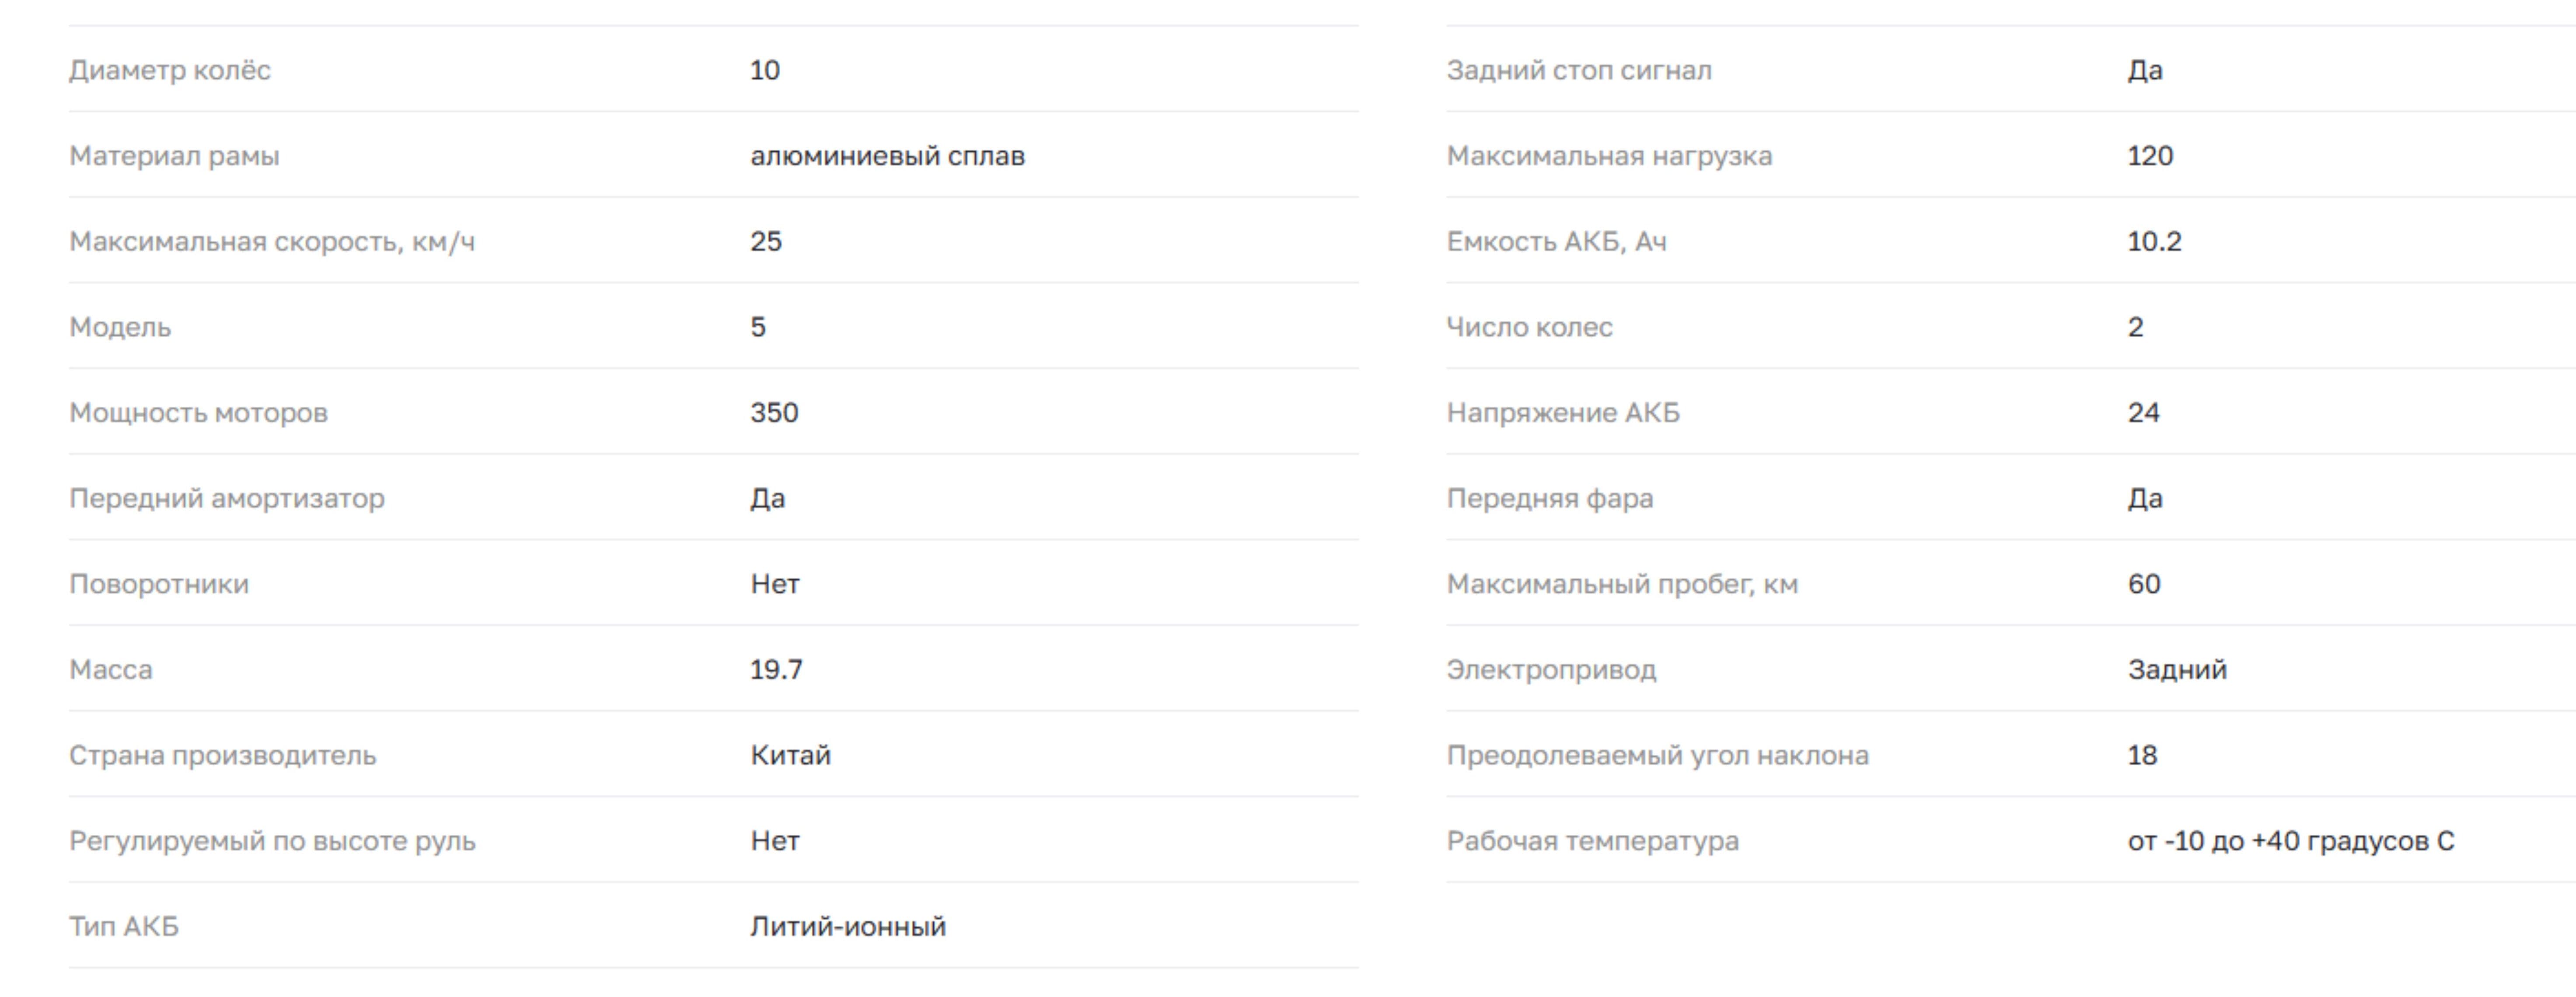Image resolution: width=2576 pixels, height=997 pixels.
Task: Click the 'Регулируемый по высоте руль' label
Action: point(272,841)
